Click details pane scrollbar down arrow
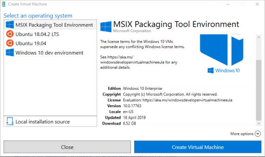The image size is (265, 157). coord(259,123)
